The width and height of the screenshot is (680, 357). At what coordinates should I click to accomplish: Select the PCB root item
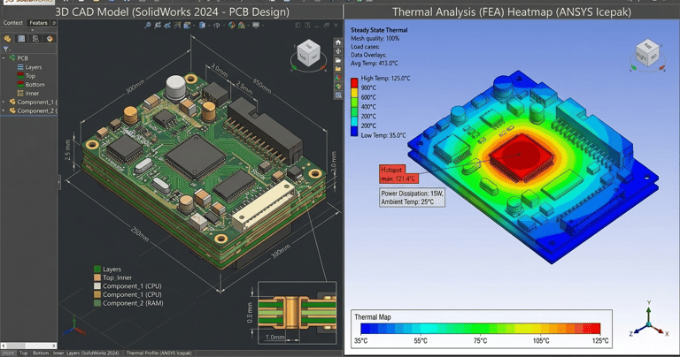point(19,57)
